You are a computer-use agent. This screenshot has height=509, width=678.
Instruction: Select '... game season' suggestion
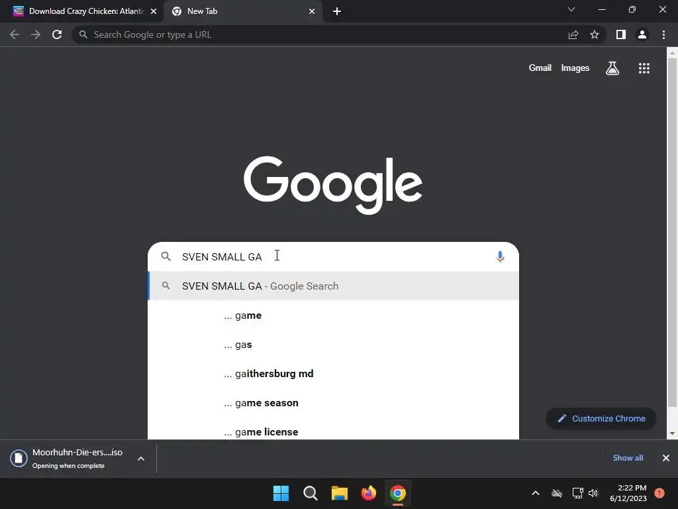[334, 403]
